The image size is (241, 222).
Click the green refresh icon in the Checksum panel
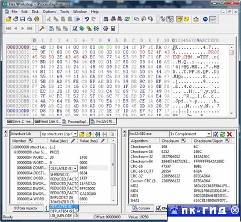[x=222, y=134]
